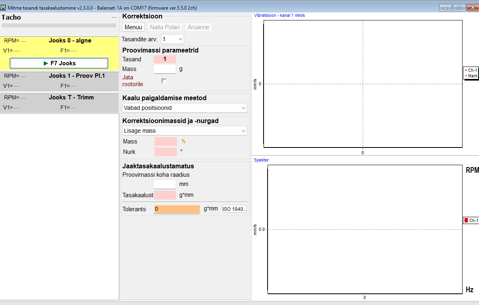Expand the Lisage mass dropdown
The image size is (479, 305).
tap(185, 131)
